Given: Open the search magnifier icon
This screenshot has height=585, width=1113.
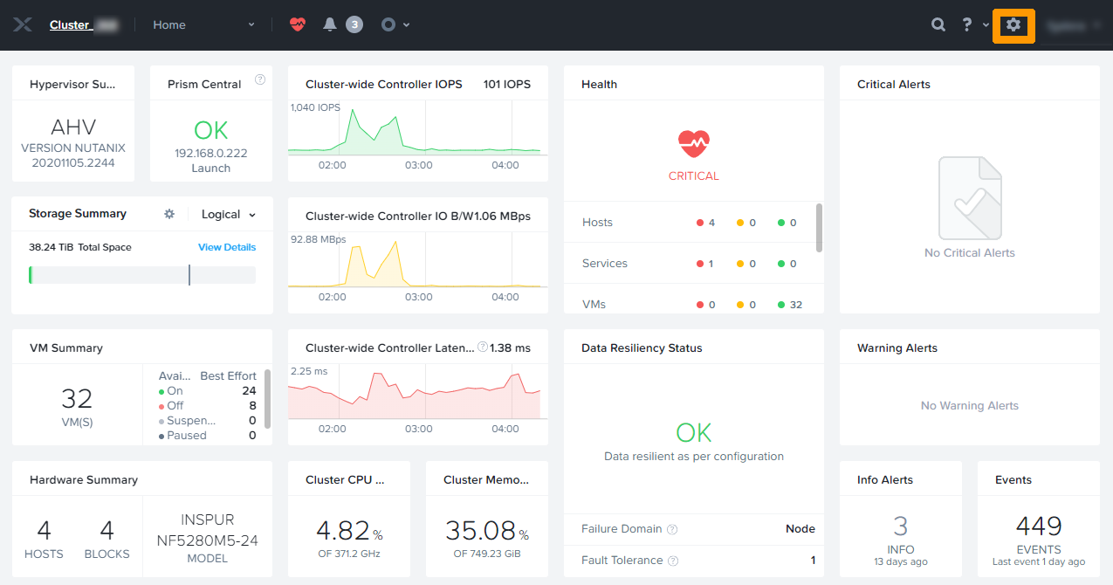Looking at the screenshot, I should [938, 25].
